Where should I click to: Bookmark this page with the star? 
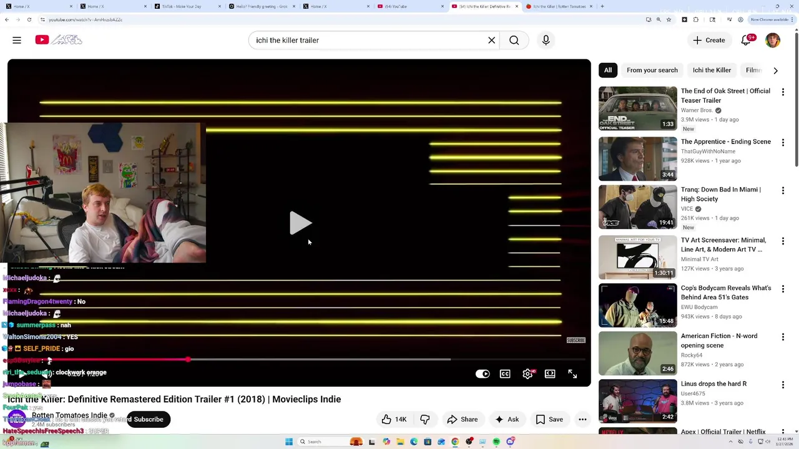coord(669,19)
